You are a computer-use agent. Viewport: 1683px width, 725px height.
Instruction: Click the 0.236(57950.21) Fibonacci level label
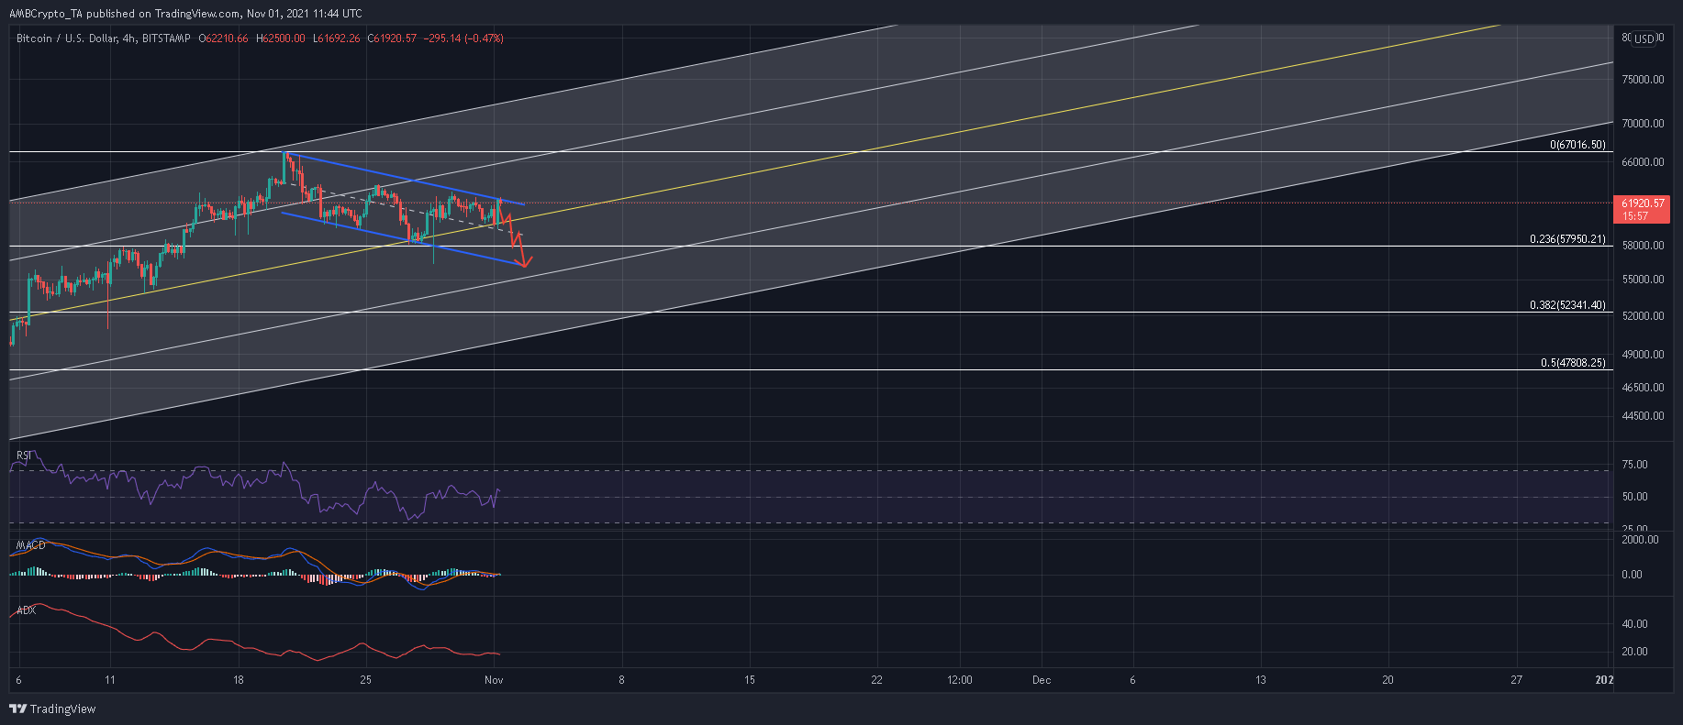coord(1567,239)
